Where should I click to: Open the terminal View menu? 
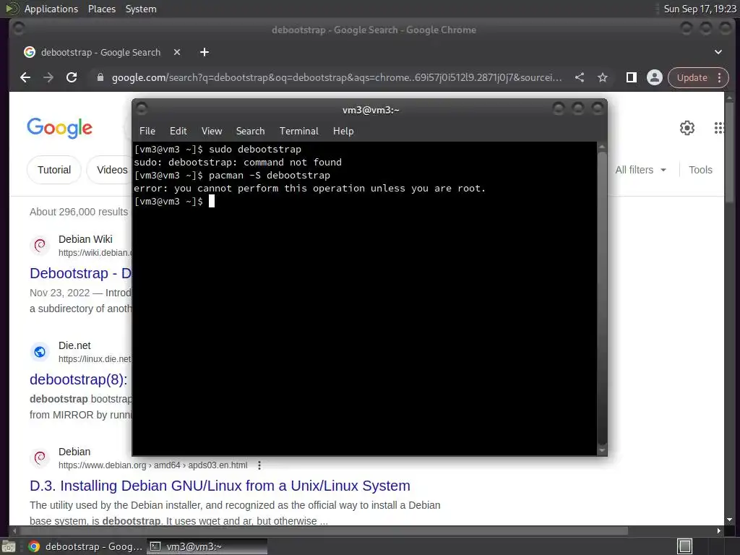(212, 132)
